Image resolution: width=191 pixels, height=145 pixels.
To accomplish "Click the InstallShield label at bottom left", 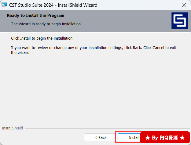I will coord(12,128).
